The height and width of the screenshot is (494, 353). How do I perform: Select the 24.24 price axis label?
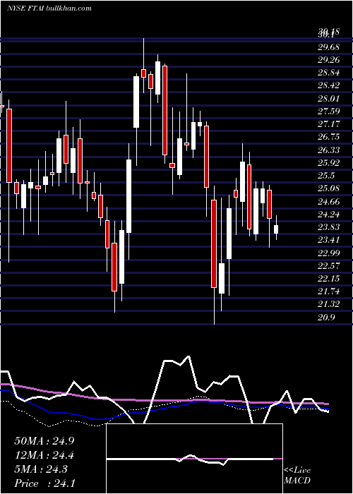coord(329,215)
